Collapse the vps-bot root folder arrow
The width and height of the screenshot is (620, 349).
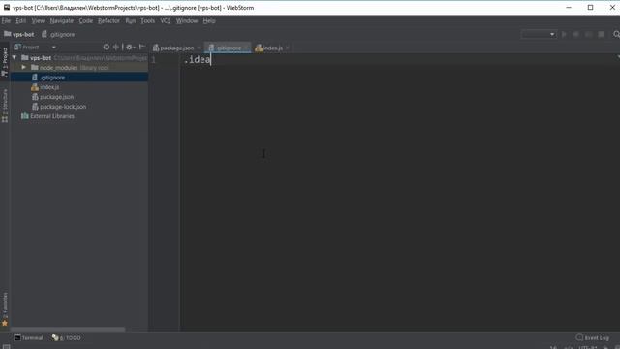click(15, 58)
